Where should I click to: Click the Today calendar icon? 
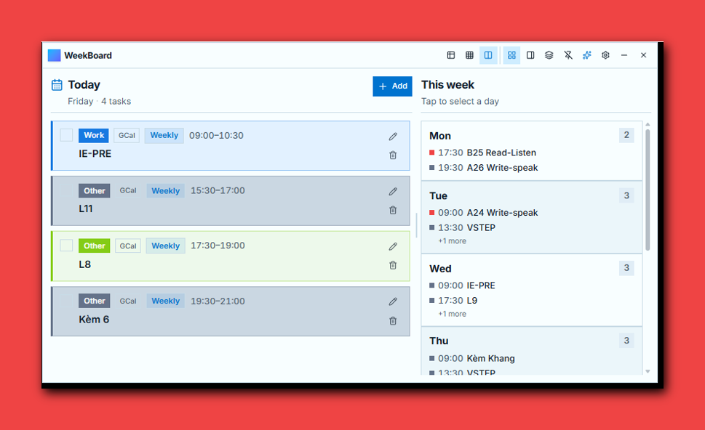coord(57,85)
